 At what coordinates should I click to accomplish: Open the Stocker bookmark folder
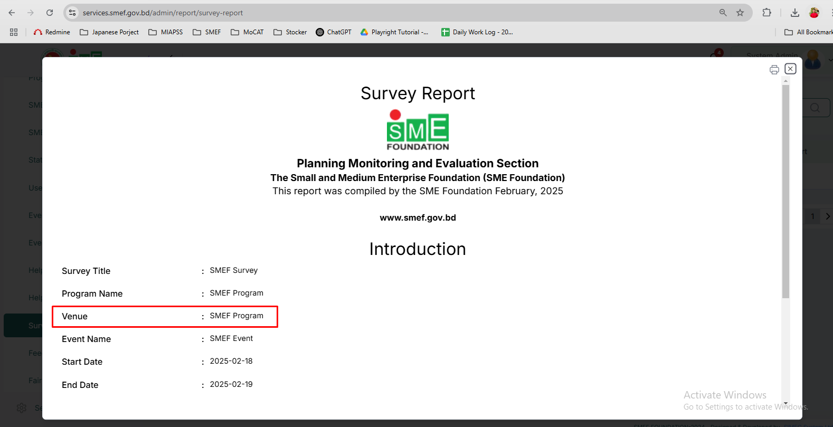coord(290,32)
